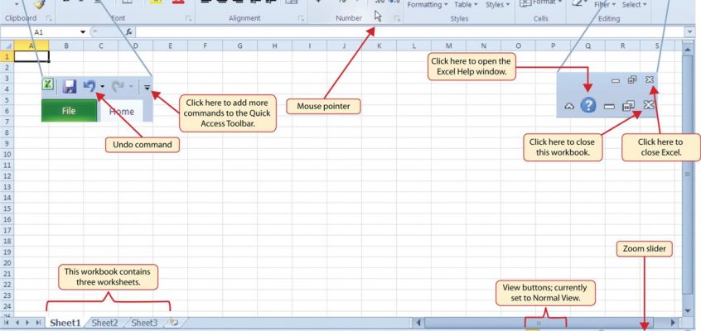Click the green Excel application icon
This screenshot has height=331, width=701.
[x=48, y=84]
